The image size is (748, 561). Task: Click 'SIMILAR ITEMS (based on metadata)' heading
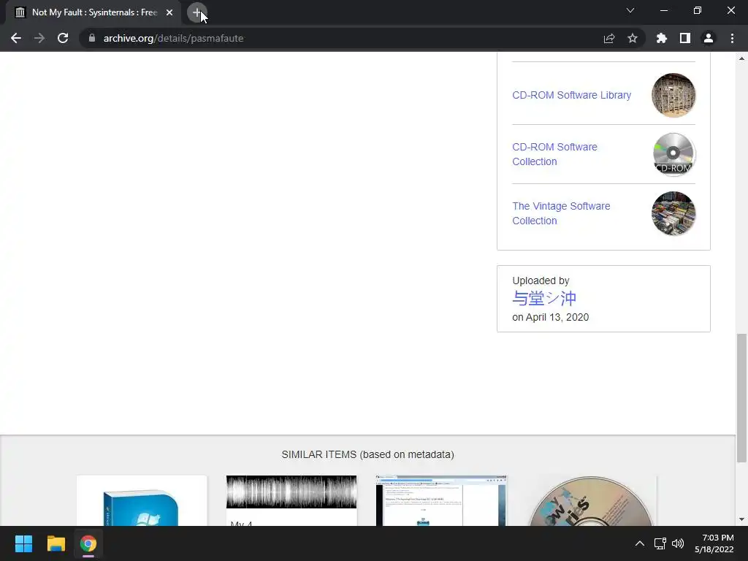click(x=368, y=454)
